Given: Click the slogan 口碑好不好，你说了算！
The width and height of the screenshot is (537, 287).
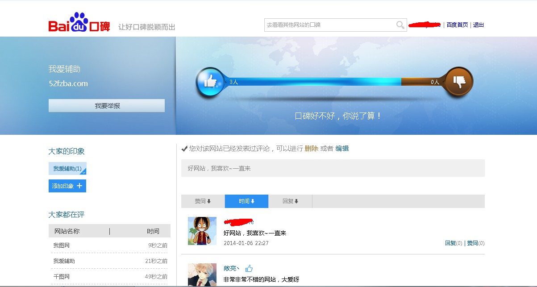Looking at the screenshot, I should tap(339, 116).
